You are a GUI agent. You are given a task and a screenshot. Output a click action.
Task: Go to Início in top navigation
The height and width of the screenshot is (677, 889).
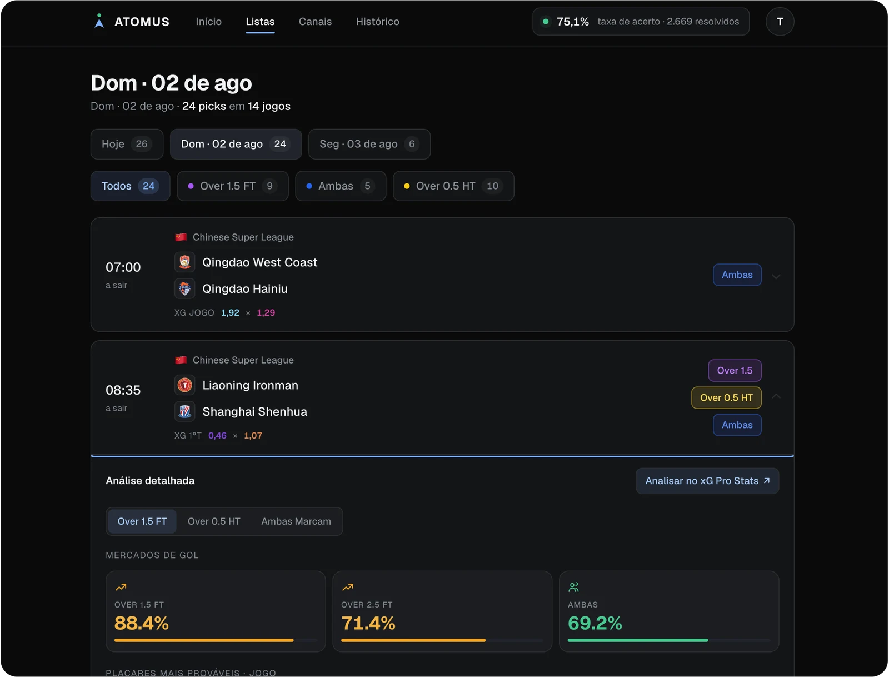[208, 22]
